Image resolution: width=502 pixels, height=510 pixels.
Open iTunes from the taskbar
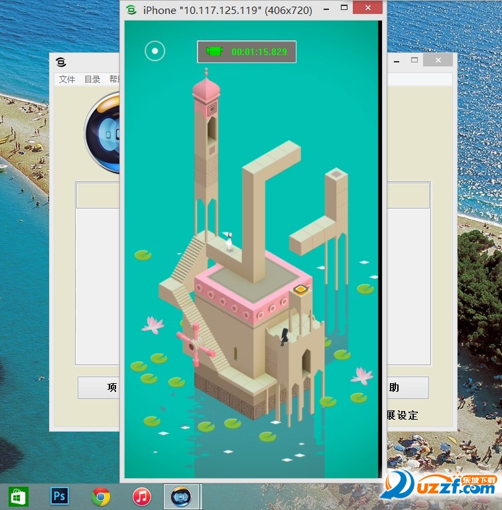(141, 497)
